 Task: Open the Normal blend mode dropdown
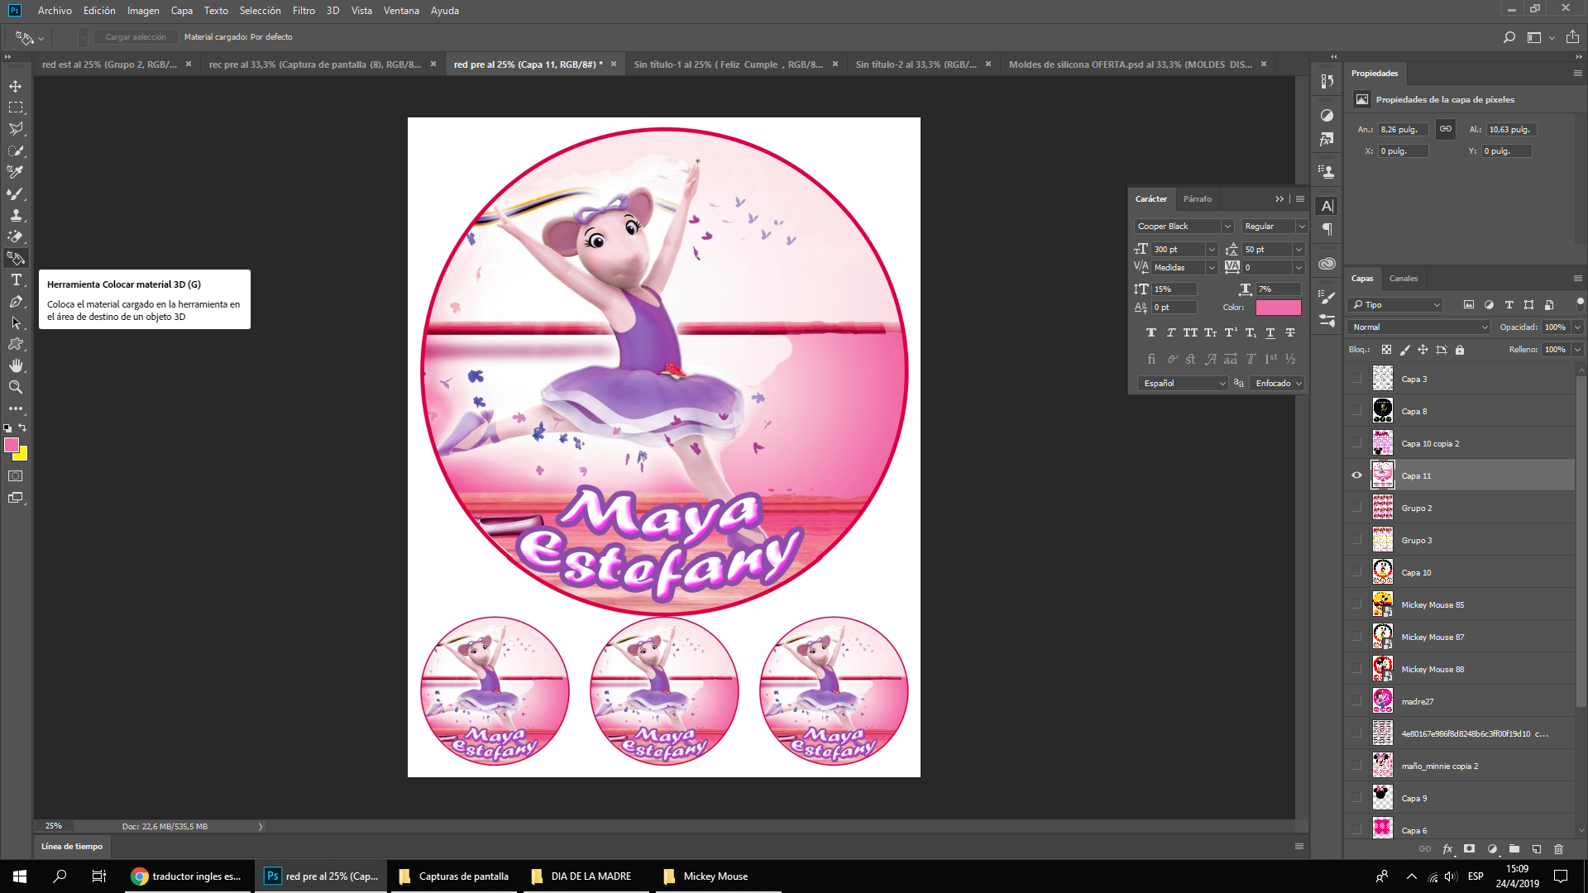point(1418,327)
